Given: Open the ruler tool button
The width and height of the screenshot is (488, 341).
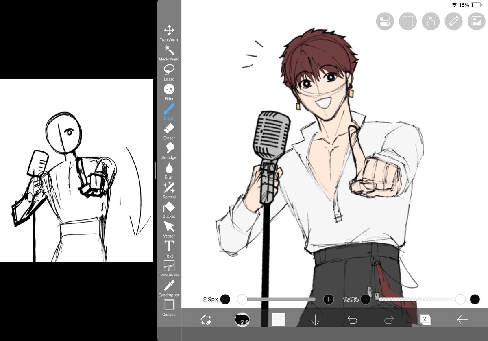Looking at the screenshot, I should point(453,21).
